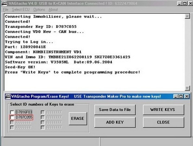Viewport: 193px width, 146px height.
Task: Open the File menu
Action: coord(6,9)
